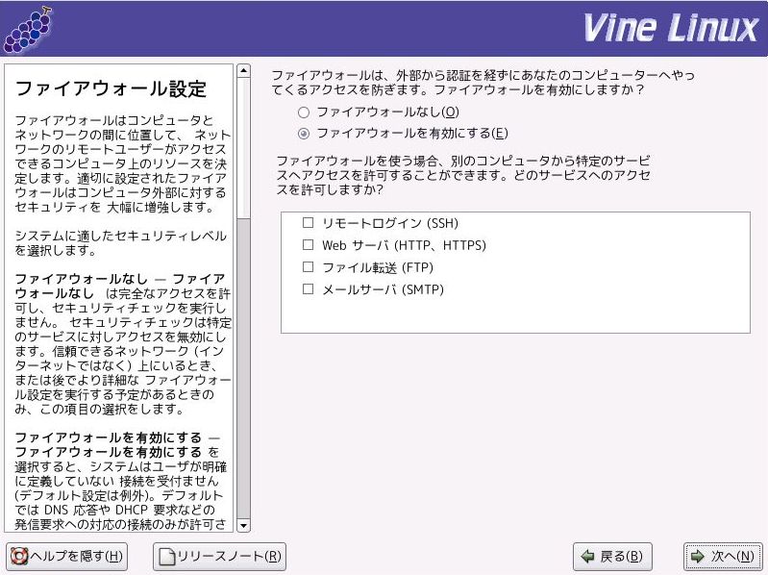Click the ファイアウォール設定 heading
The width and height of the screenshot is (768, 575).
111,89
